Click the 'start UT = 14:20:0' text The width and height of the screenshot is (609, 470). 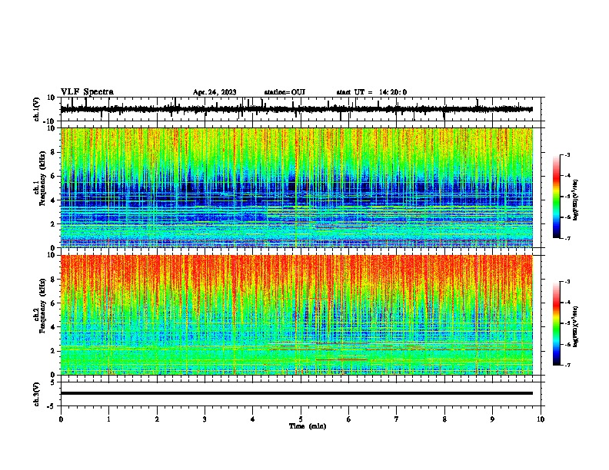[x=371, y=92]
